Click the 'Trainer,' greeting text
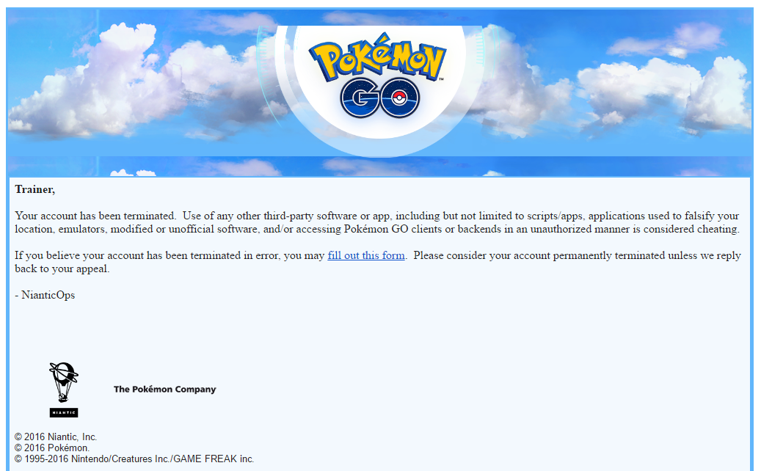This screenshot has height=471, width=761. [x=35, y=190]
